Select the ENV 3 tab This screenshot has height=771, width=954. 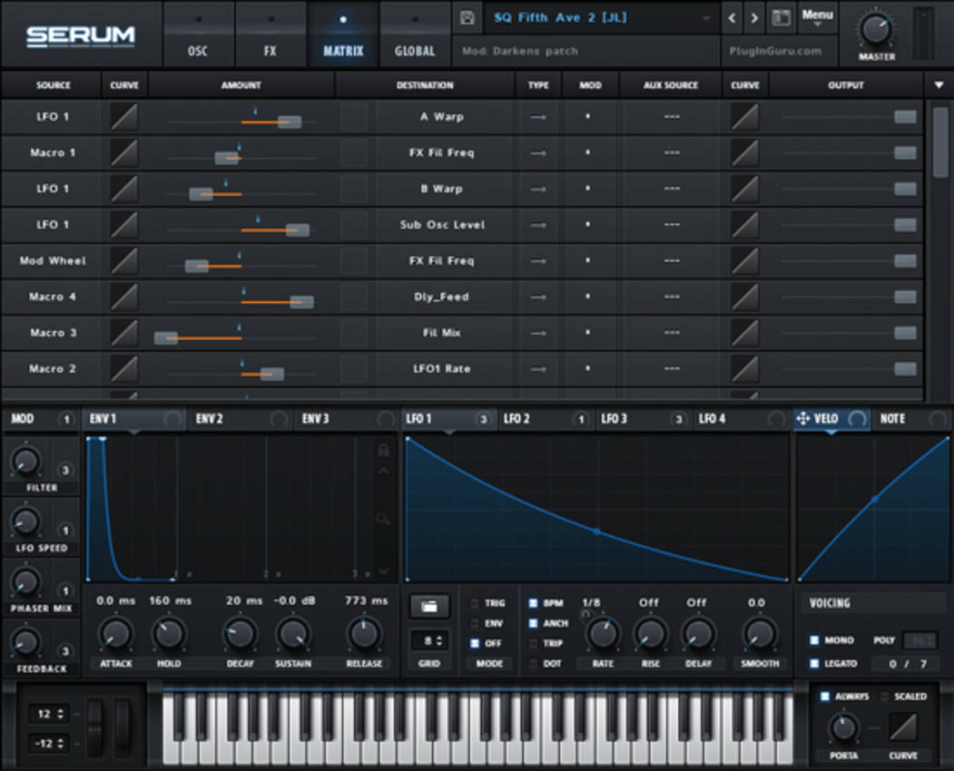348,419
